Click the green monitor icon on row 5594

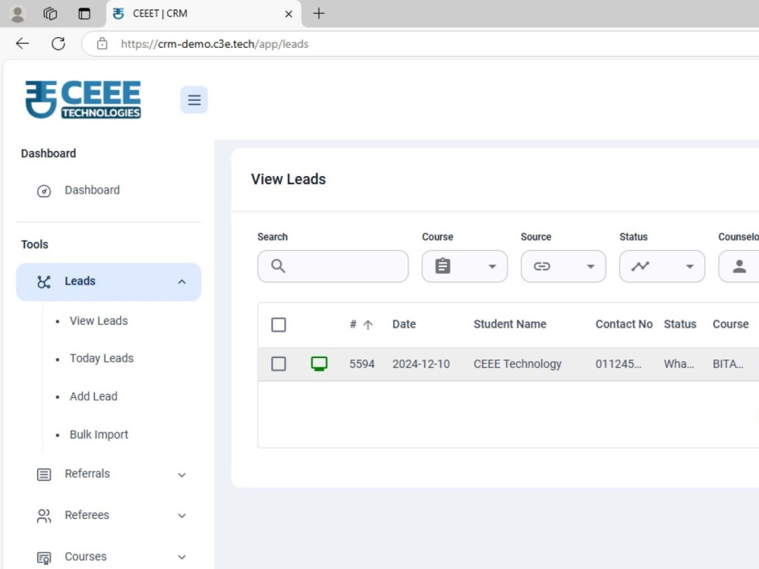319,364
